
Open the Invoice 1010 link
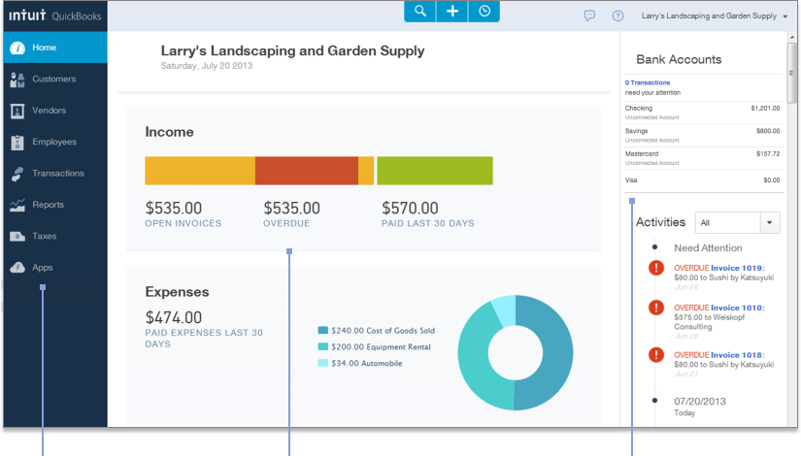[737, 308]
